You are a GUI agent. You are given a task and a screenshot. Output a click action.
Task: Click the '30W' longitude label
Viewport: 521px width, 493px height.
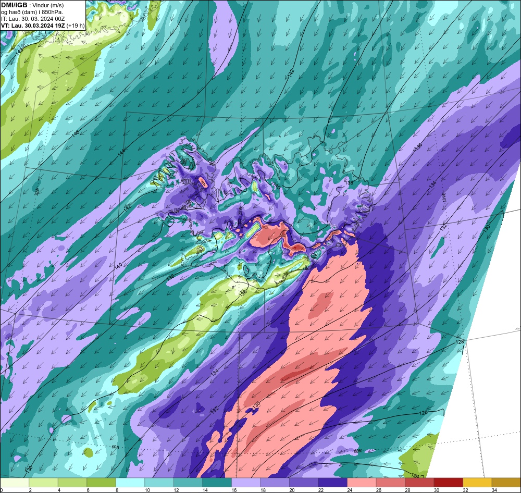[x=36, y=191]
